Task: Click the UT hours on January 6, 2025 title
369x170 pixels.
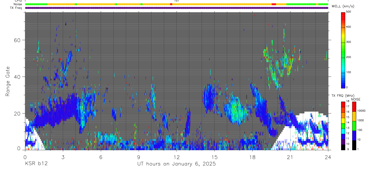Action: pyautogui.click(x=177, y=164)
